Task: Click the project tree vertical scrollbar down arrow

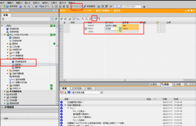Action: coord(57,104)
